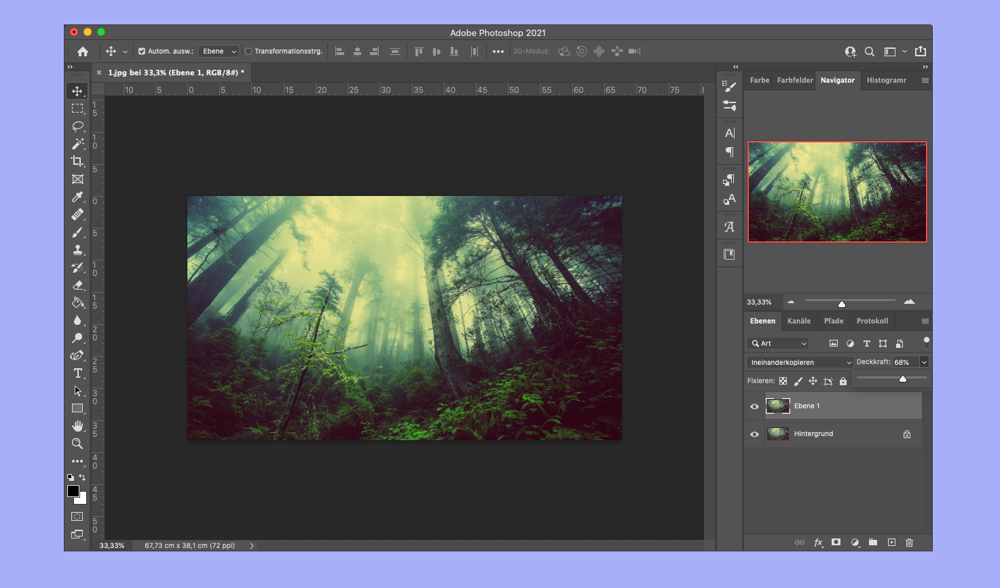Hide the Hintergrund layer
This screenshot has width=1000, height=588.
[x=754, y=434]
